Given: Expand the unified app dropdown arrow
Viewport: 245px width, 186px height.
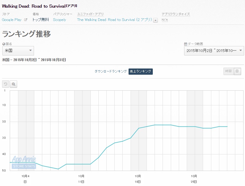Looking at the screenshot, I should coord(155,20).
